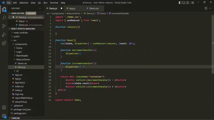Open the Terminal menu
The width and height of the screenshot is (214, 120).
click(54, 3)
